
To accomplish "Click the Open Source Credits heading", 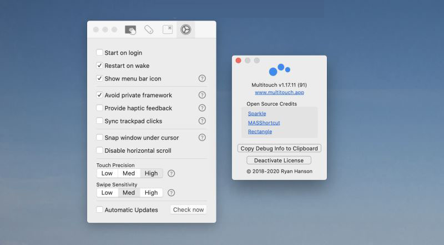I will click(271, 104).
